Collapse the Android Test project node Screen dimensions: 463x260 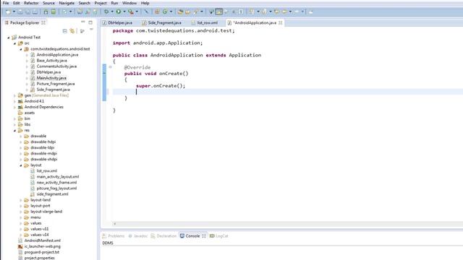click(x=9, y=38)
